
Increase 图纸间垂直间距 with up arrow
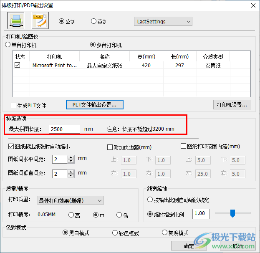(71, 172)
